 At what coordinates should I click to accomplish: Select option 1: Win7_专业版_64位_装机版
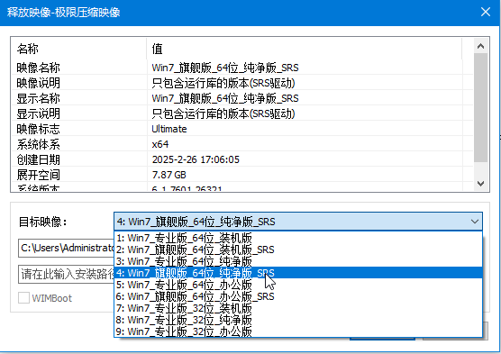(x=297, y=238)
